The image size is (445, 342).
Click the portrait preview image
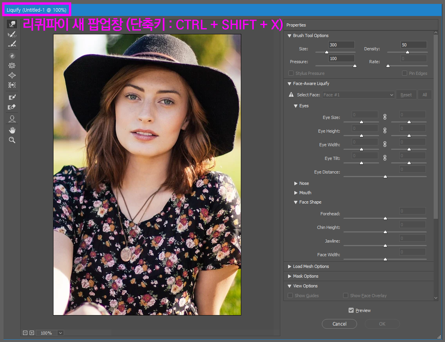pos(147,175)
